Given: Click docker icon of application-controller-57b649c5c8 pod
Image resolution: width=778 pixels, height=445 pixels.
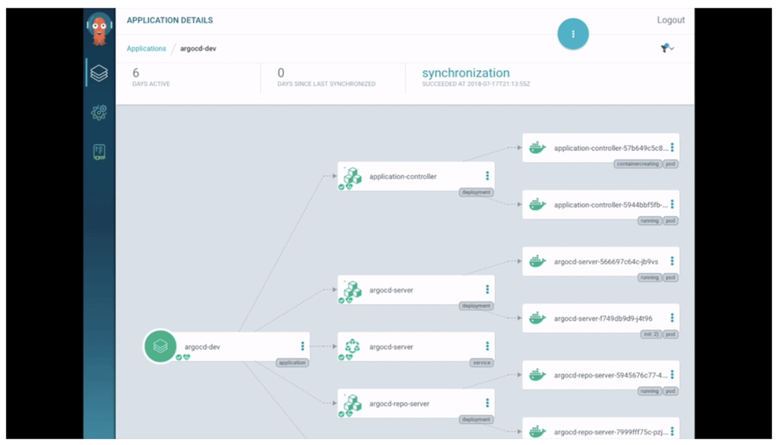Looking at the screenshot, I should pos(538,147).
